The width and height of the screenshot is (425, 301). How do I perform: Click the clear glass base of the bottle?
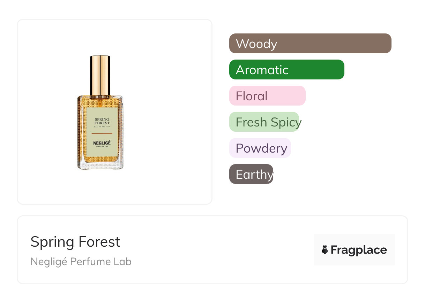point(100,165)
